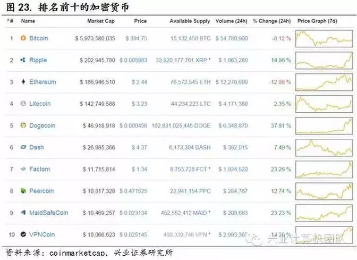Open Dash 7-day price graph thumbnail
The image size is (357, 260).
click(324, 147)
